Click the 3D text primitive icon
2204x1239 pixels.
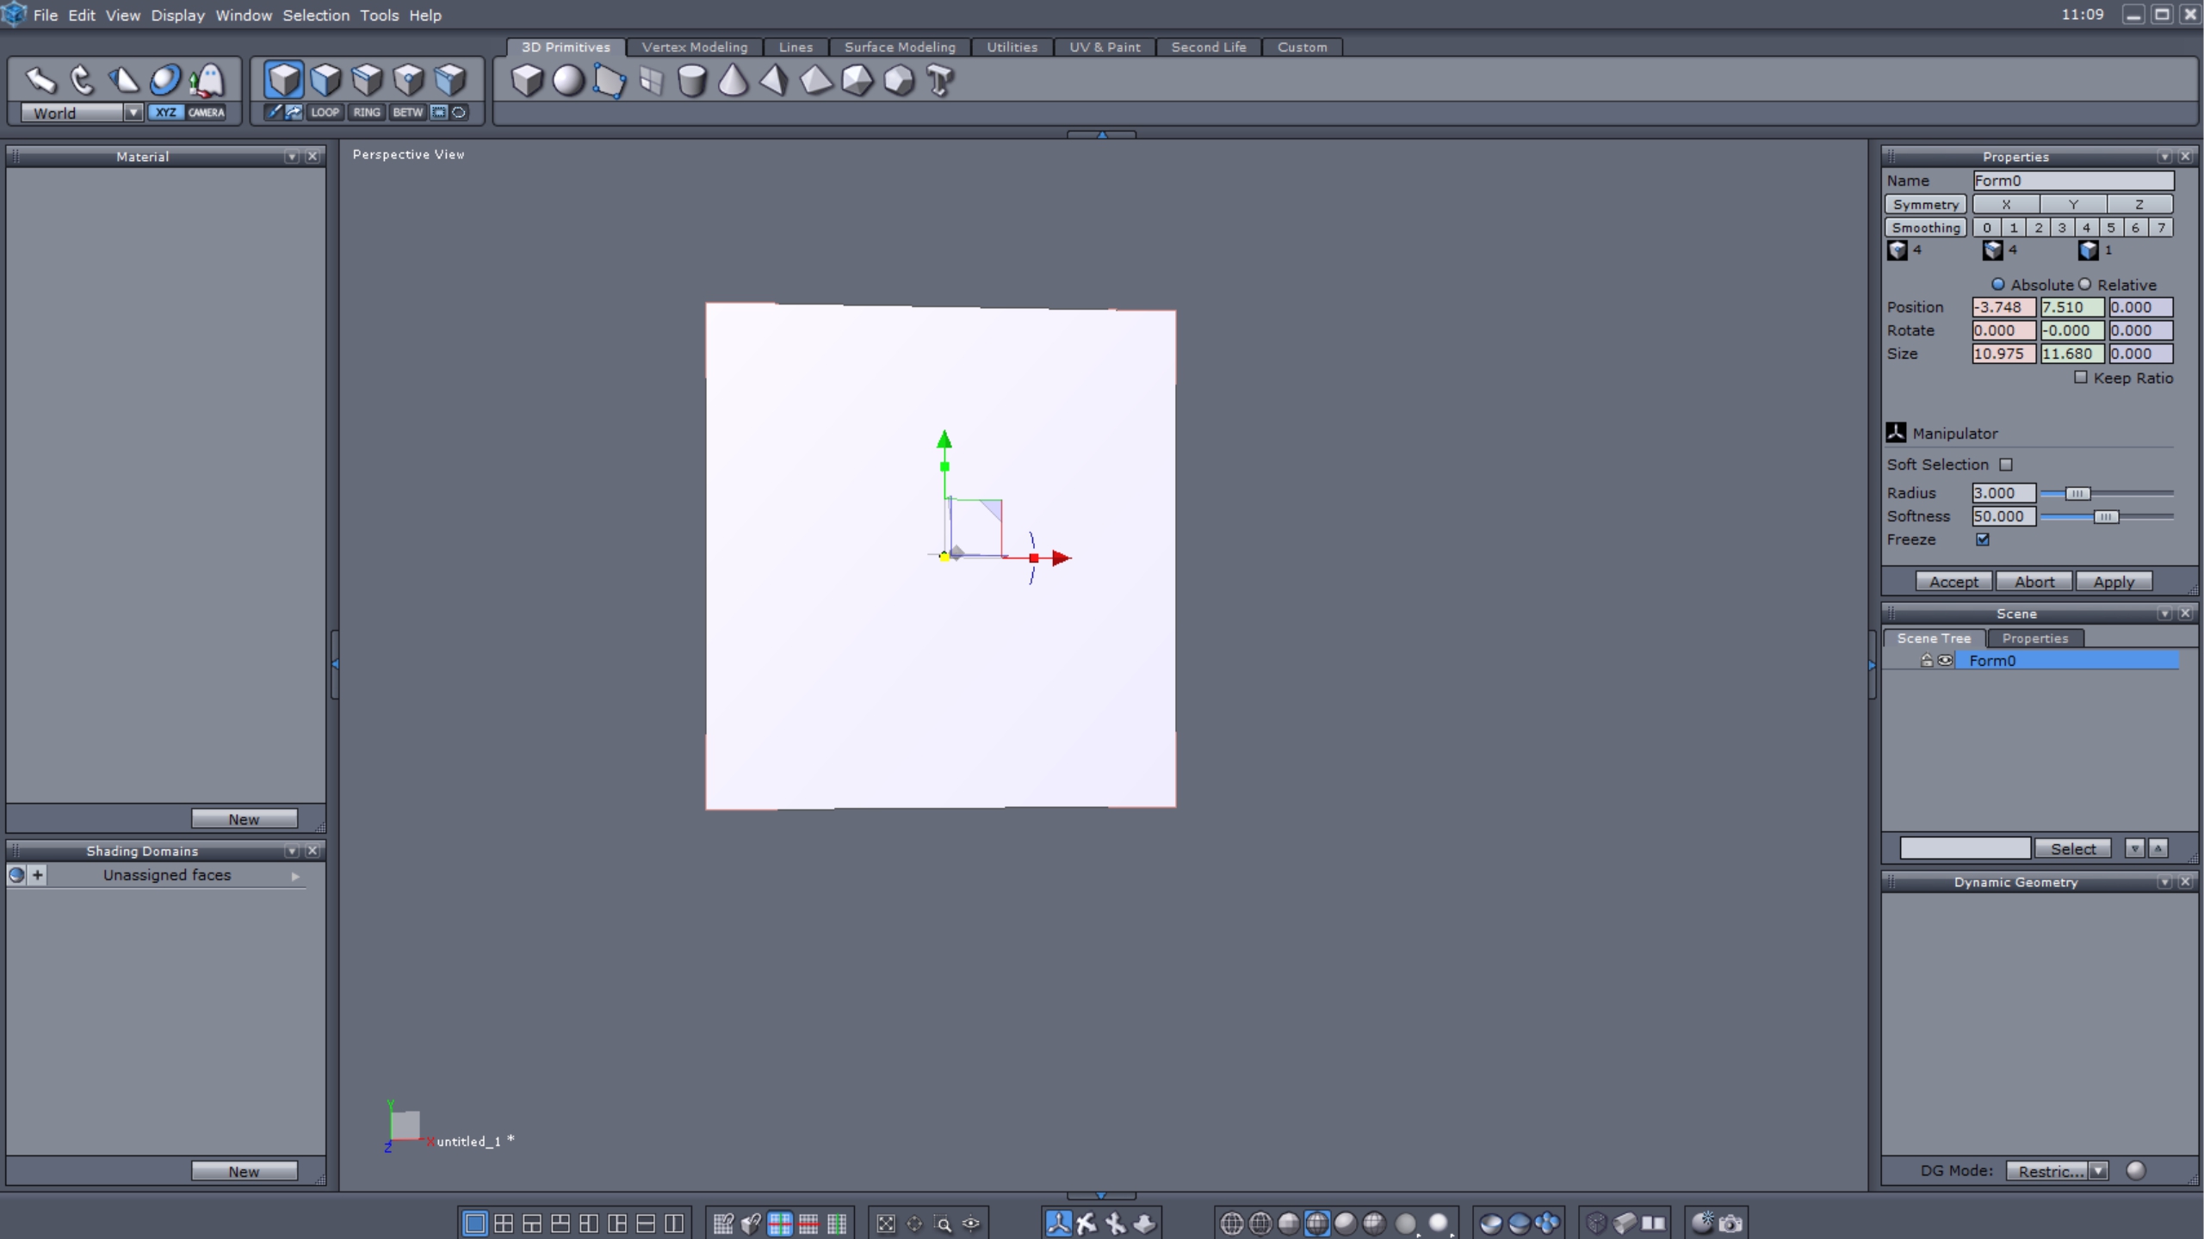pyautogui.click(x=940, y=81)
